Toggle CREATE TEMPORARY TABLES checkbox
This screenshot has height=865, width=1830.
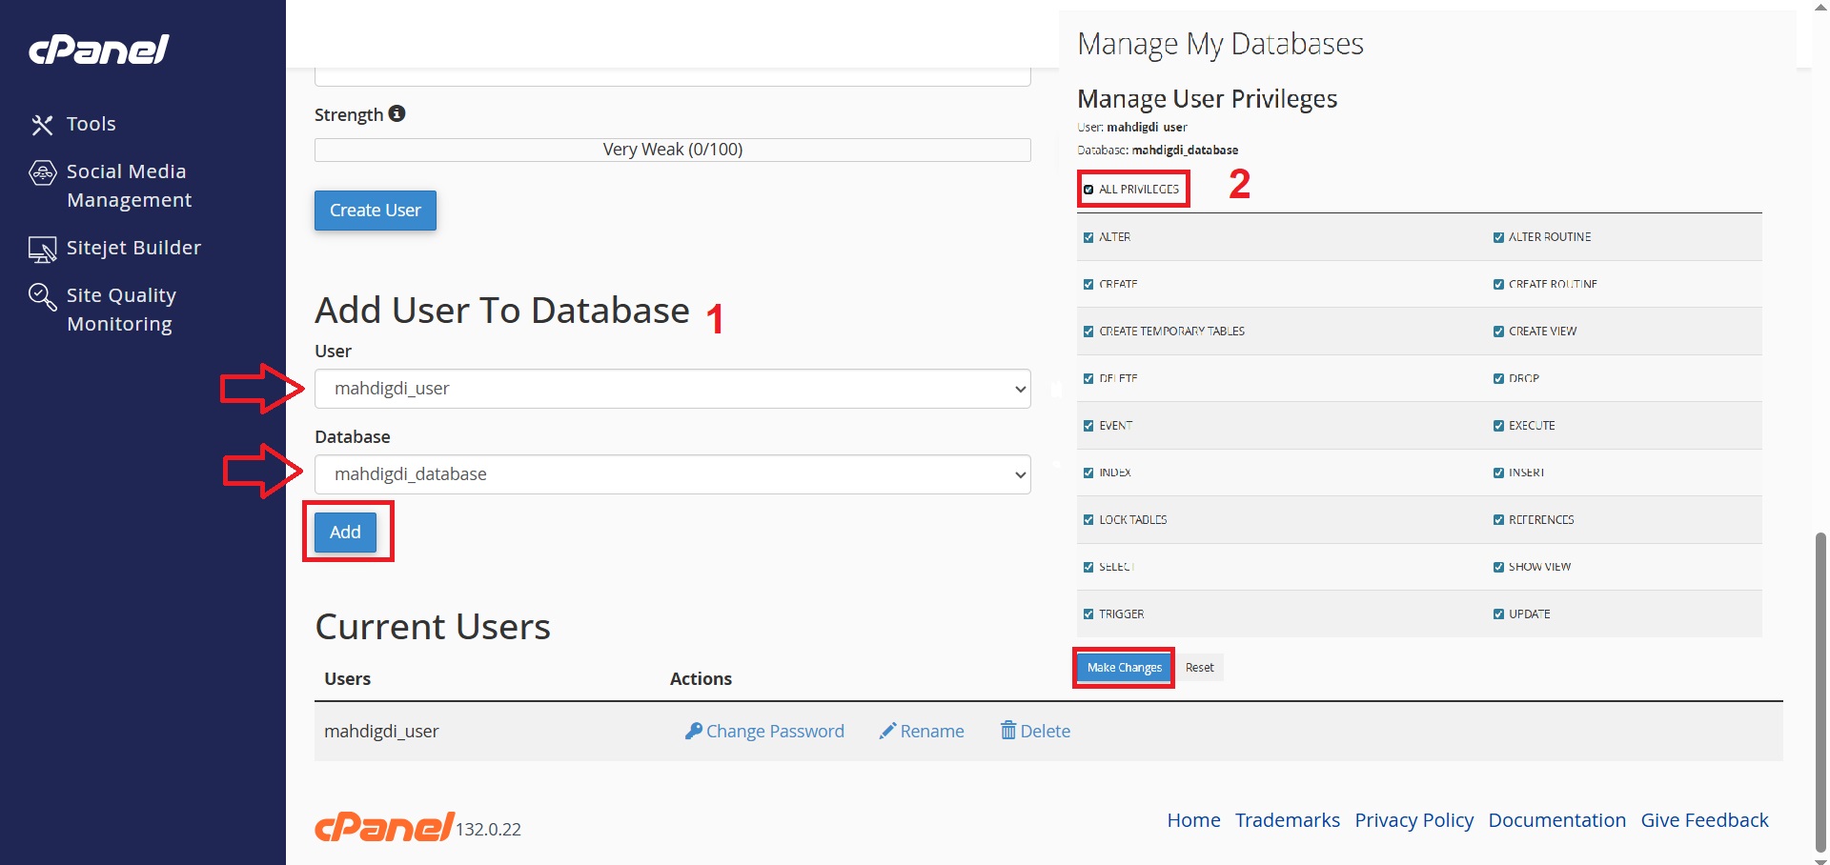click(x=1088, y=332)
